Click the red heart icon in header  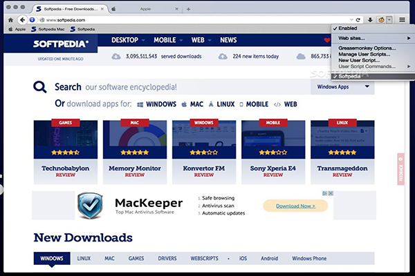point(327,40)
